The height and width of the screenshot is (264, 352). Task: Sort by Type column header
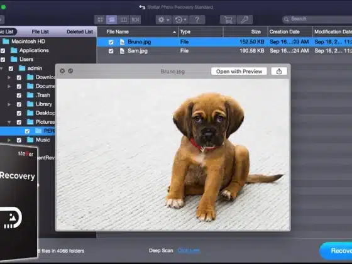click(x=201, y=32)
